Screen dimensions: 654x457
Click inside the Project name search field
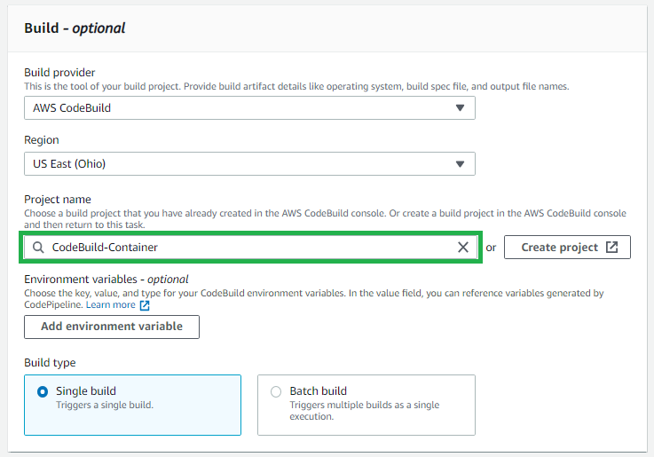coord(250,248)
